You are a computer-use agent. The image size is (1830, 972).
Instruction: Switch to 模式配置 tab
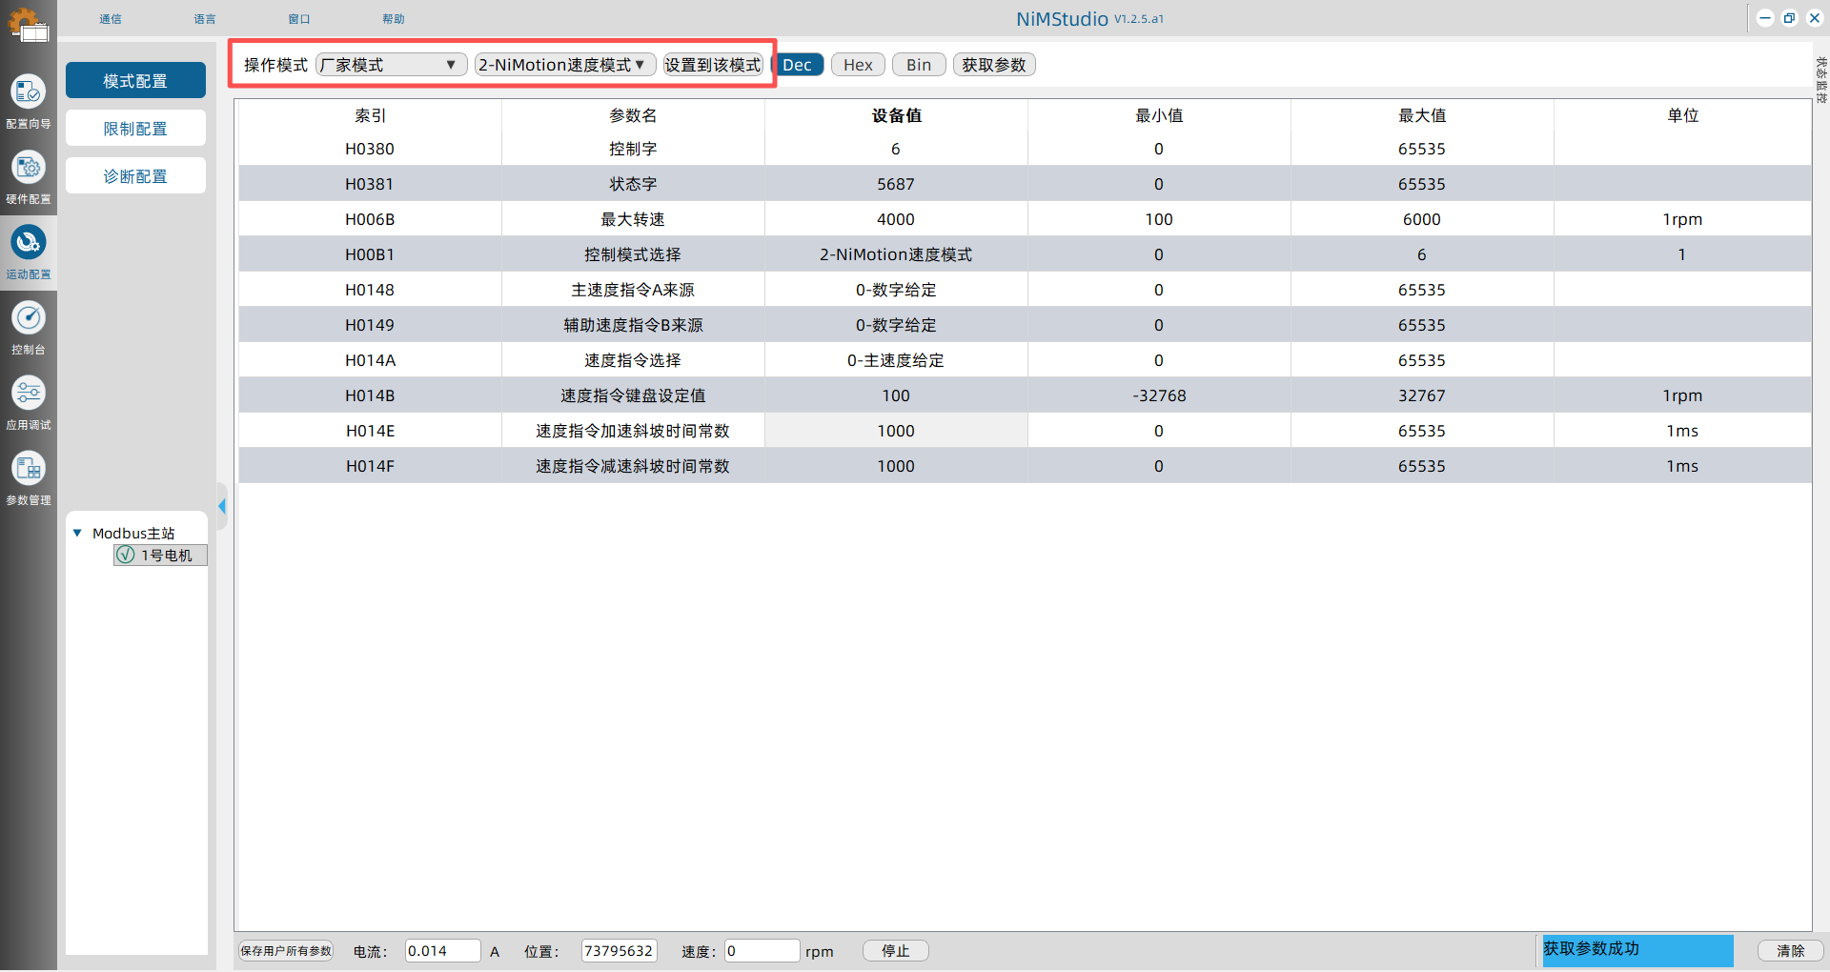[x=135, y=81]
